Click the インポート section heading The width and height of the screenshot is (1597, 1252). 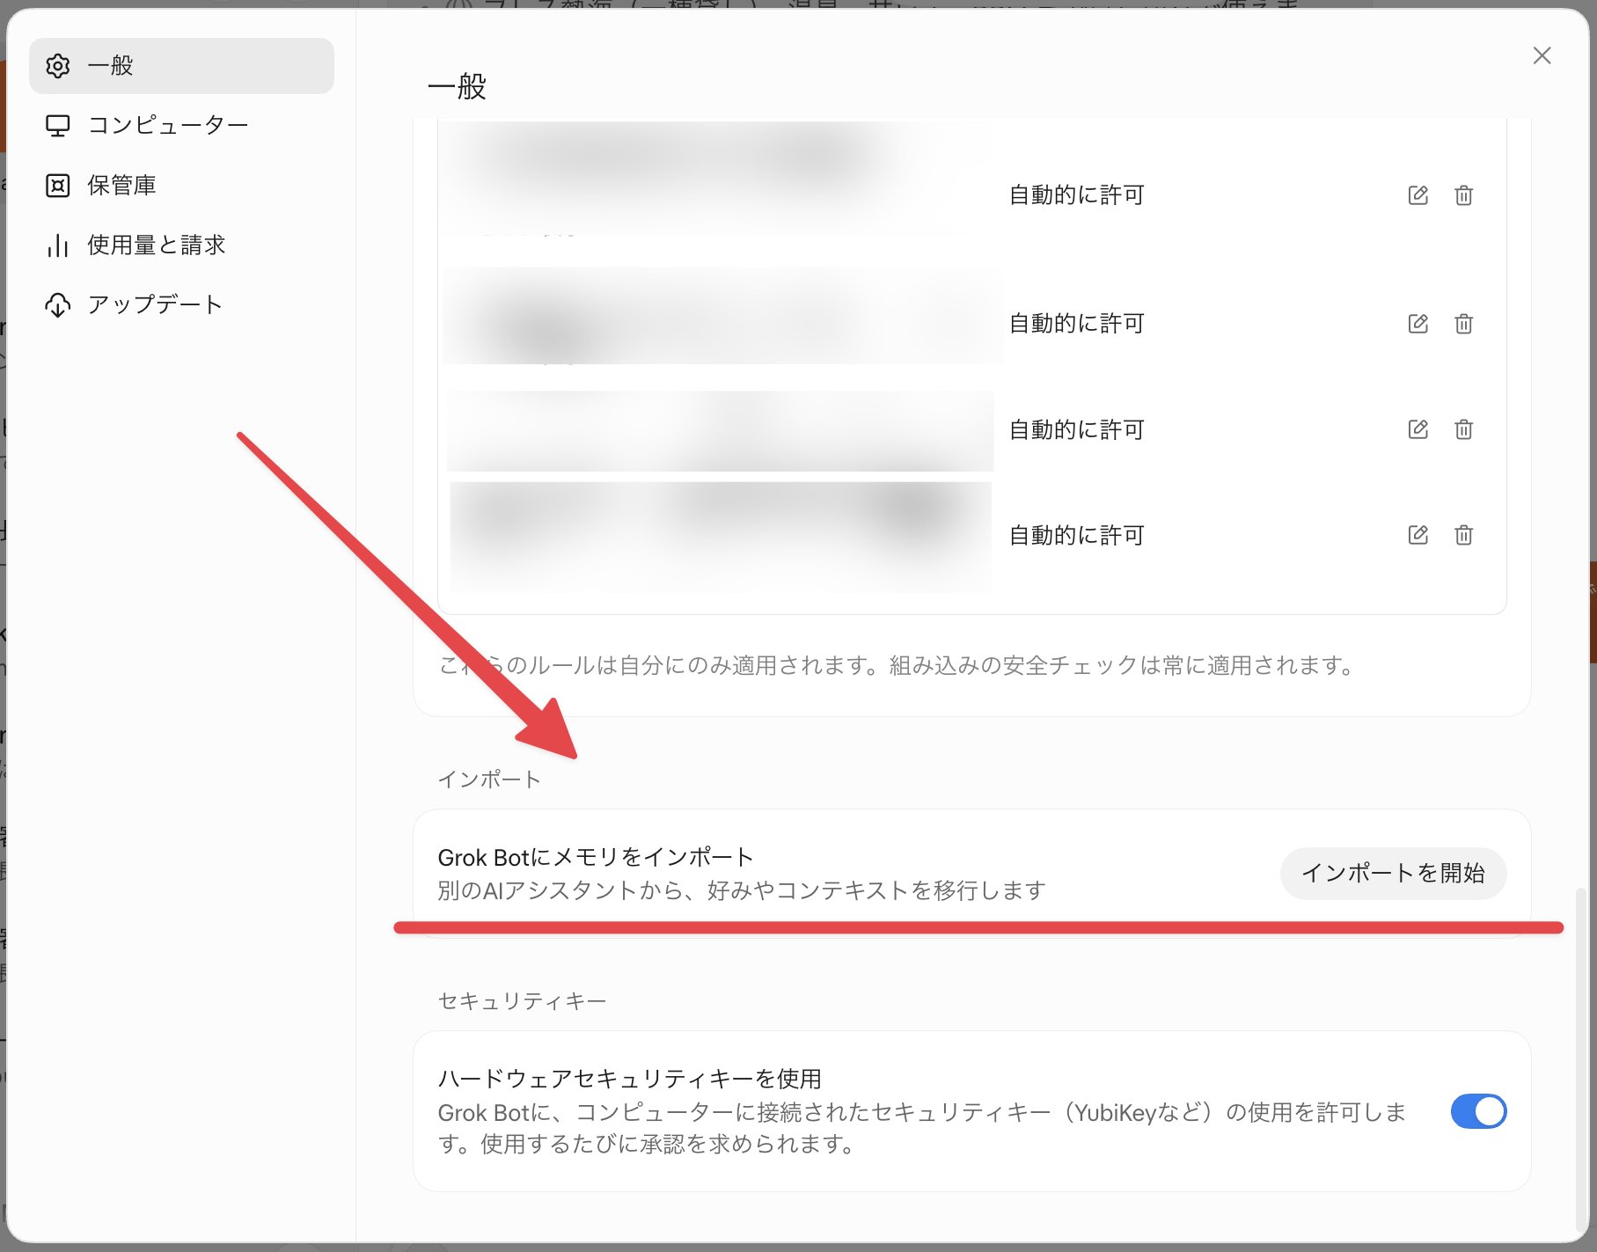click(488, 780)
